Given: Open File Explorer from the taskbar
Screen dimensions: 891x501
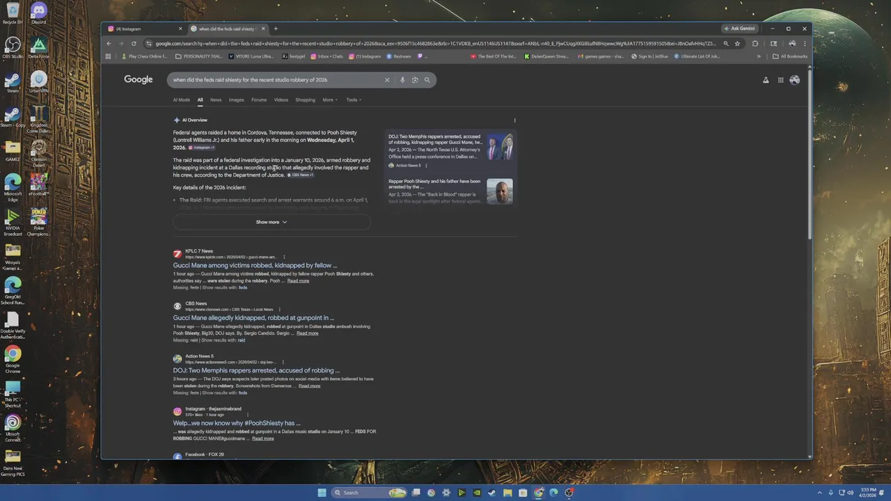Looking at the screenshot, I should 507,493.
